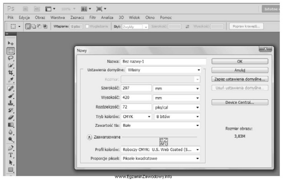Click the Photoshop Ps logo
The width and height of the screenshot is (287, 180).
click(11, 8)
